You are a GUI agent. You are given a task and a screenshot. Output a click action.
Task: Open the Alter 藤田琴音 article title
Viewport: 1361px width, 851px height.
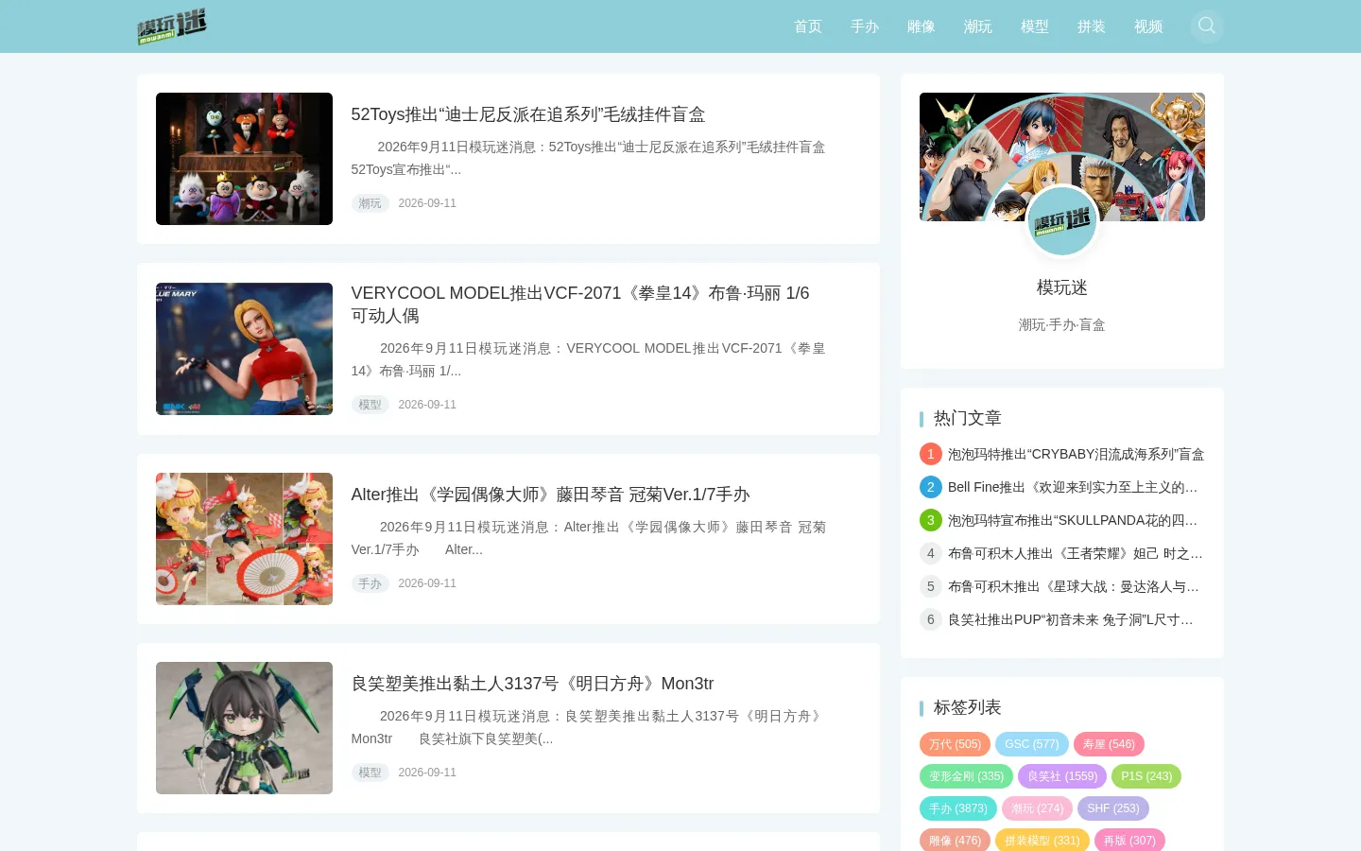click(x=550, y=495)
